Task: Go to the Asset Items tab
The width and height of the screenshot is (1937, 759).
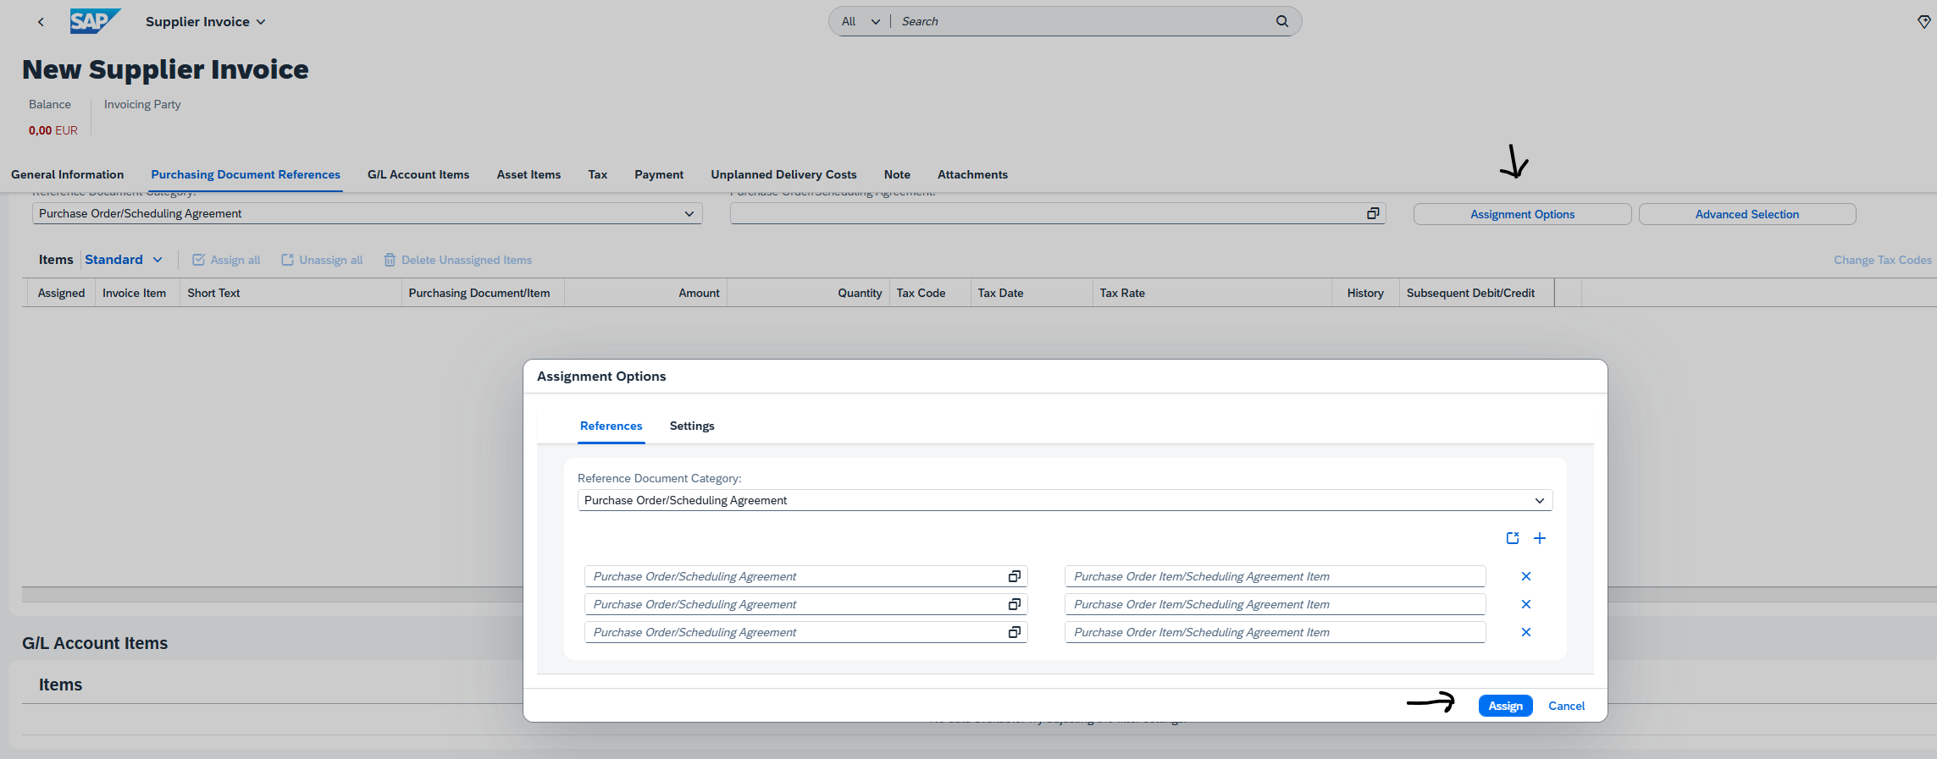Action: click(529, 174)
